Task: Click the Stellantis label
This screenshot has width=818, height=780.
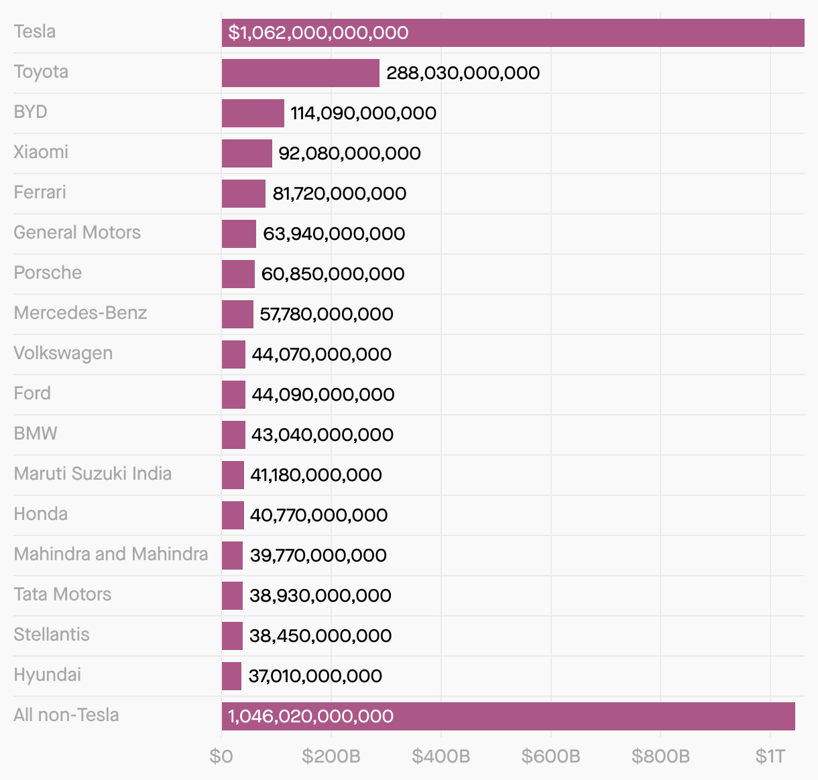Action: tap(52, 635)
